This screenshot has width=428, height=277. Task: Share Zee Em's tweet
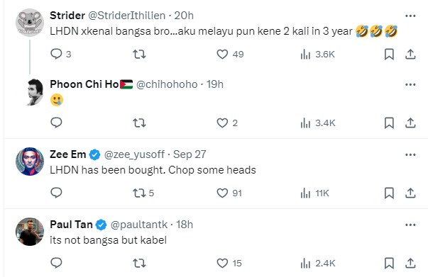(x=410, y=193)
